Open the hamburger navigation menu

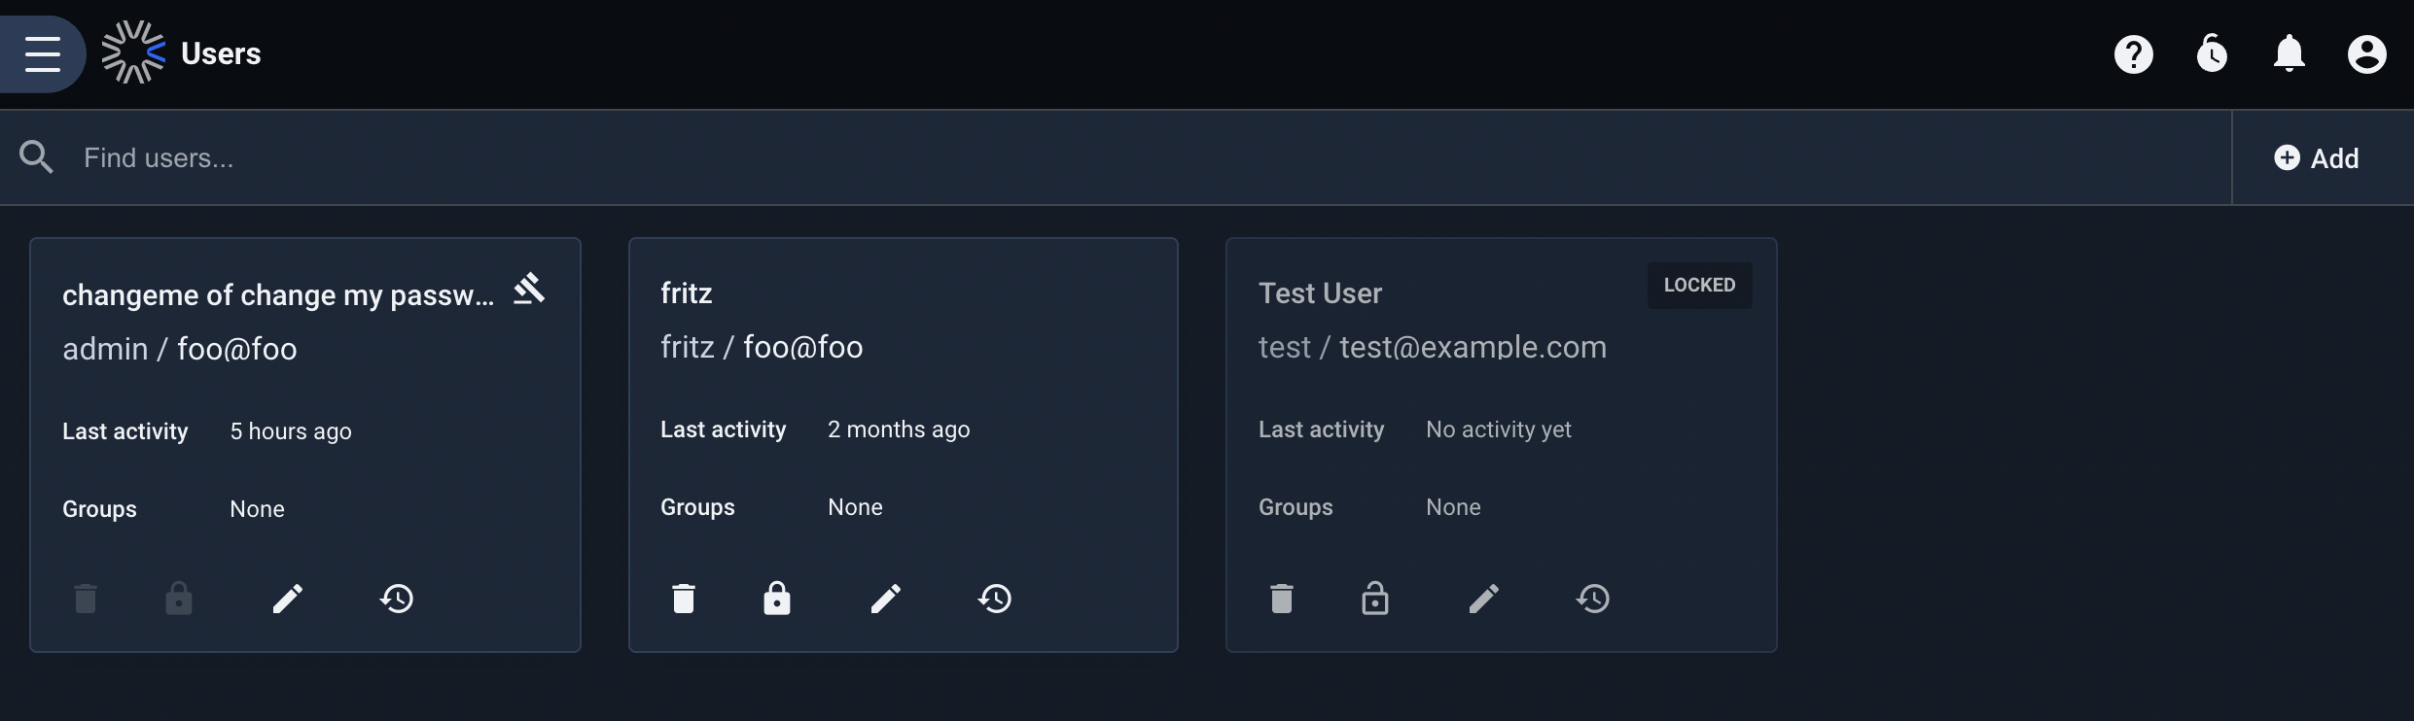coord(43,53)
